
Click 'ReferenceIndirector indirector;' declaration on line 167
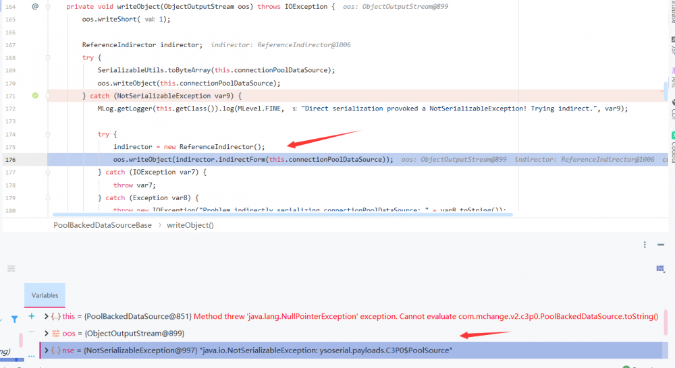click(142, 44)
